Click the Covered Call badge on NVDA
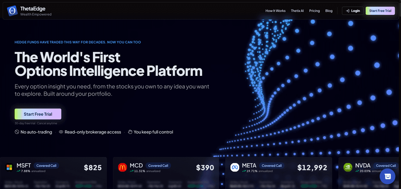401x189 pixels. (386, 166)
